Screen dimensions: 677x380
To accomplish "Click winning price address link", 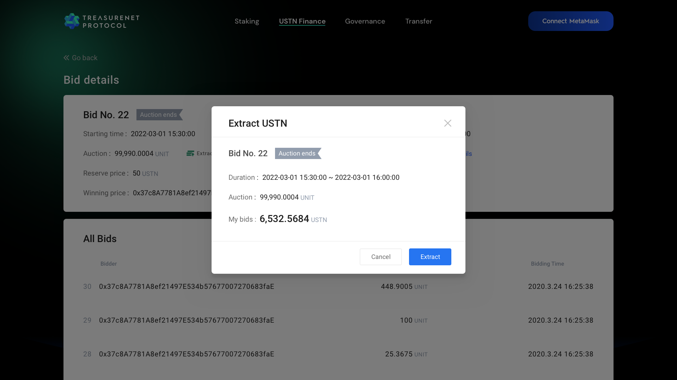I will [x=172, y=193].
